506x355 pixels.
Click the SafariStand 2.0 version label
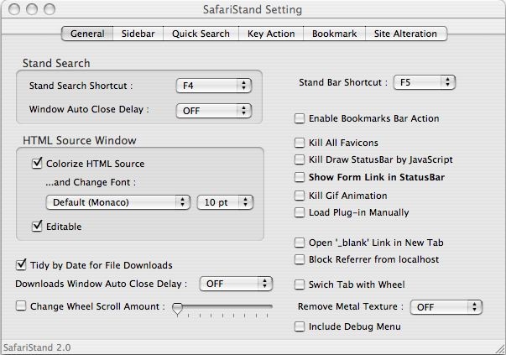tap(37, 347)
